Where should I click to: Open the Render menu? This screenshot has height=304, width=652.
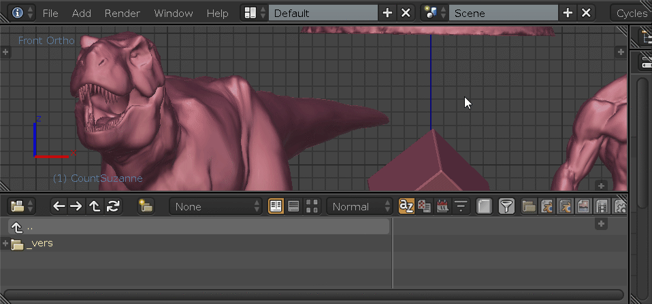click(123, 14)
